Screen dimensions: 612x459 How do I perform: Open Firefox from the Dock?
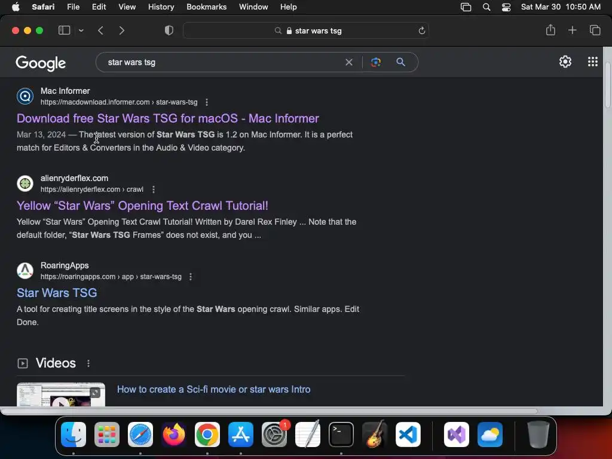tap(174, 434)
